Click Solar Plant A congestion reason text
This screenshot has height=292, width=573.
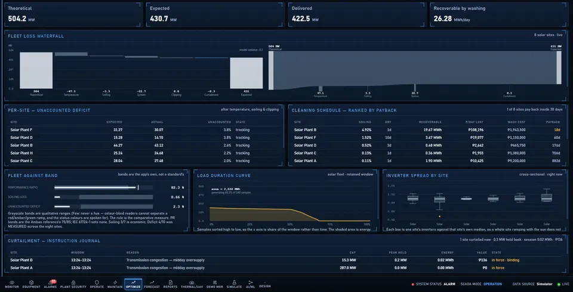(165, 268)
